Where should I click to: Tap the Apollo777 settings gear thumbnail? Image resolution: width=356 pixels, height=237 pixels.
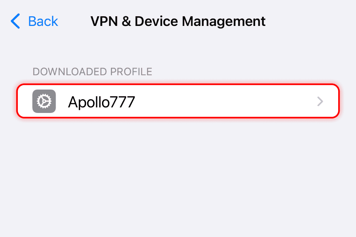[44, 101]
